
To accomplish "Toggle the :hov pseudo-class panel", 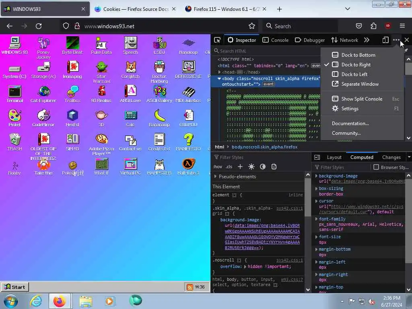I will click(x=218, y=167).
